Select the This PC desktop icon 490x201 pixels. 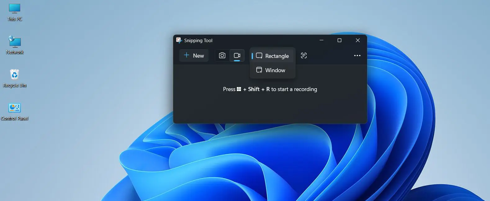(x=15, y=12)
